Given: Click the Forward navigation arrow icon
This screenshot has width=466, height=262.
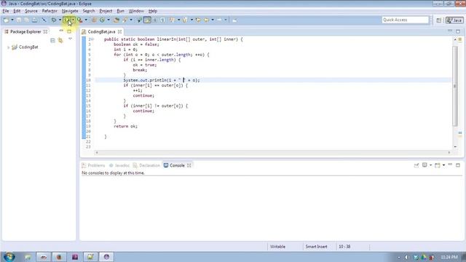Looking at the screenshot, I should (x=219, y=20).
